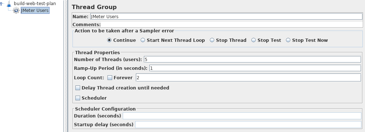Click the Number of Threads field
The width and height of the screenshot is (365, 132).
click(252, 60)
